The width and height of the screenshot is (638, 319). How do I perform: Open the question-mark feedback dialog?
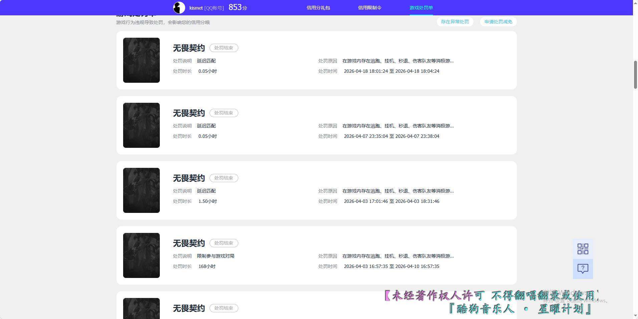pyautogui.click(x=583, y=269)
